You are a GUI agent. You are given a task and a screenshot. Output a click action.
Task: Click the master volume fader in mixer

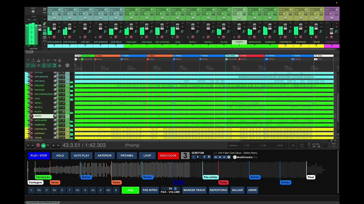40,28
